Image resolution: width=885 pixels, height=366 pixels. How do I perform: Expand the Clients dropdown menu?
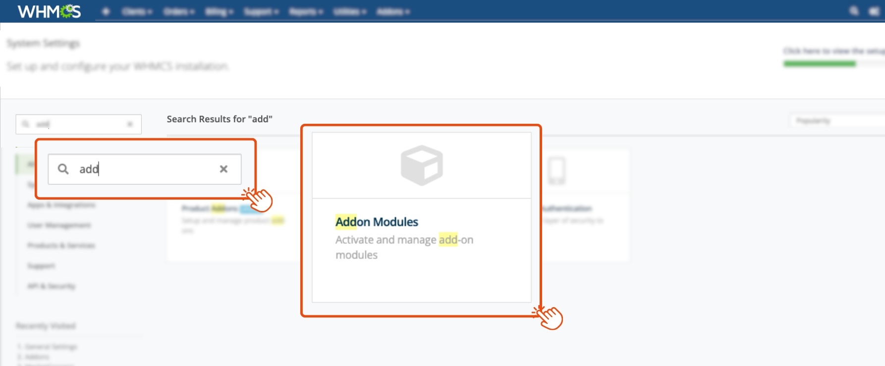[x=137, y=11]
